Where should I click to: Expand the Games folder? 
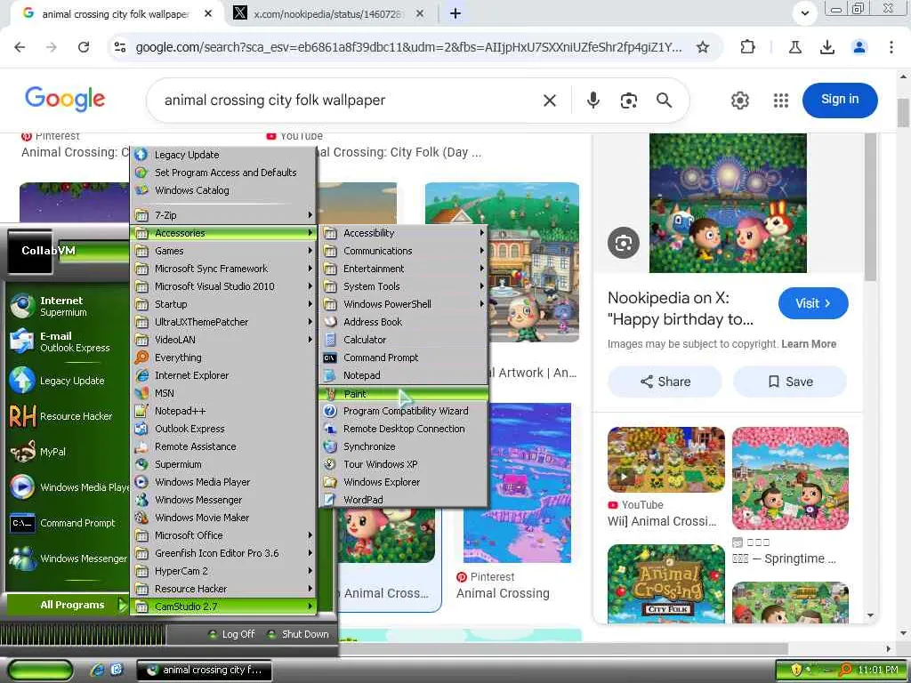223,251
